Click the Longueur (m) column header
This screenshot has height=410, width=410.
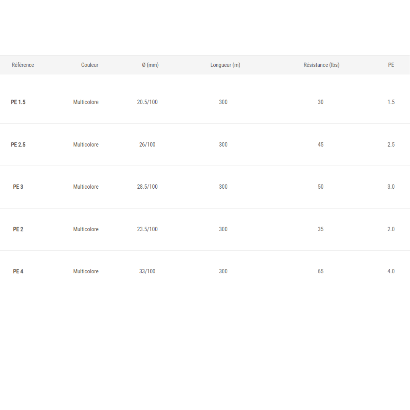225,65
